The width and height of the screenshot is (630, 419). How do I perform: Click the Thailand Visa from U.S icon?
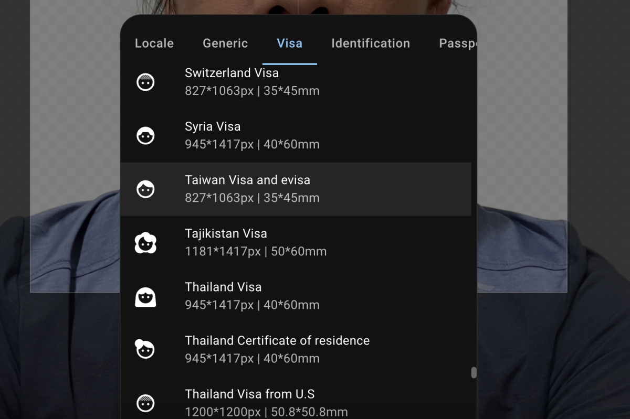click(145, 403)
